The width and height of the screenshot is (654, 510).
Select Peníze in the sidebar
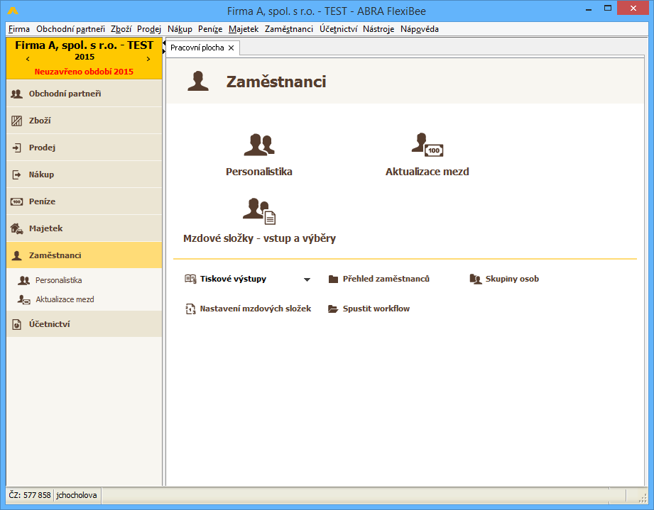(85, 201)
